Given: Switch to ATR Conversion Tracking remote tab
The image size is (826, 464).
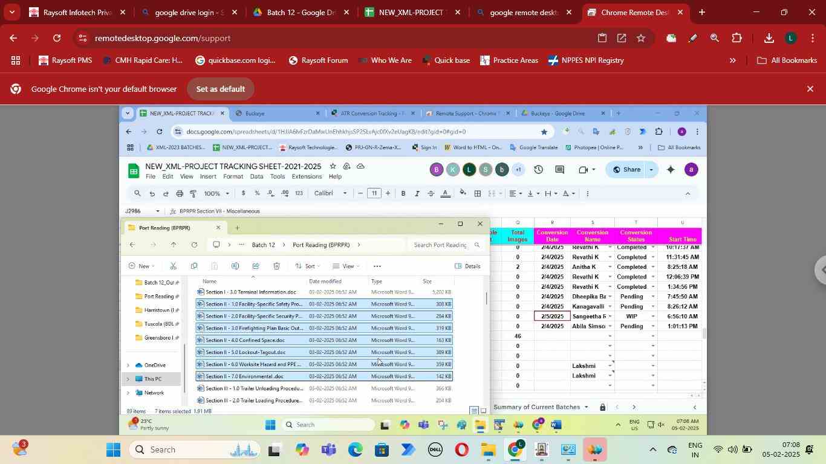Looking at the screenshot, I should [373, 113].
